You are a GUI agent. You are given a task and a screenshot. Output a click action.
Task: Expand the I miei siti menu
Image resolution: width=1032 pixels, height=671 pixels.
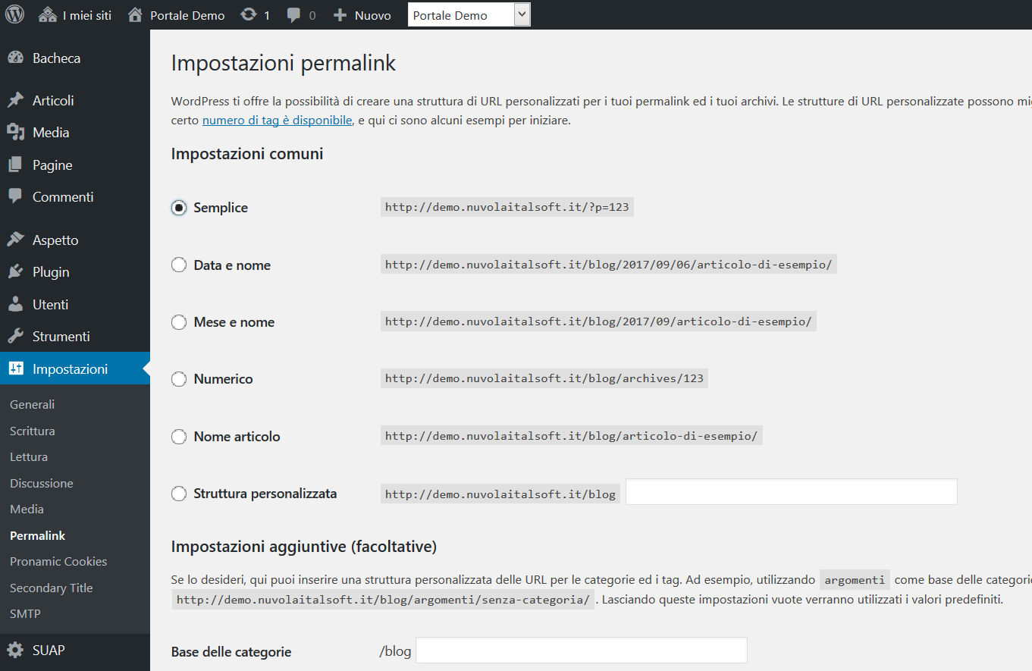click(x=74, y=15)
